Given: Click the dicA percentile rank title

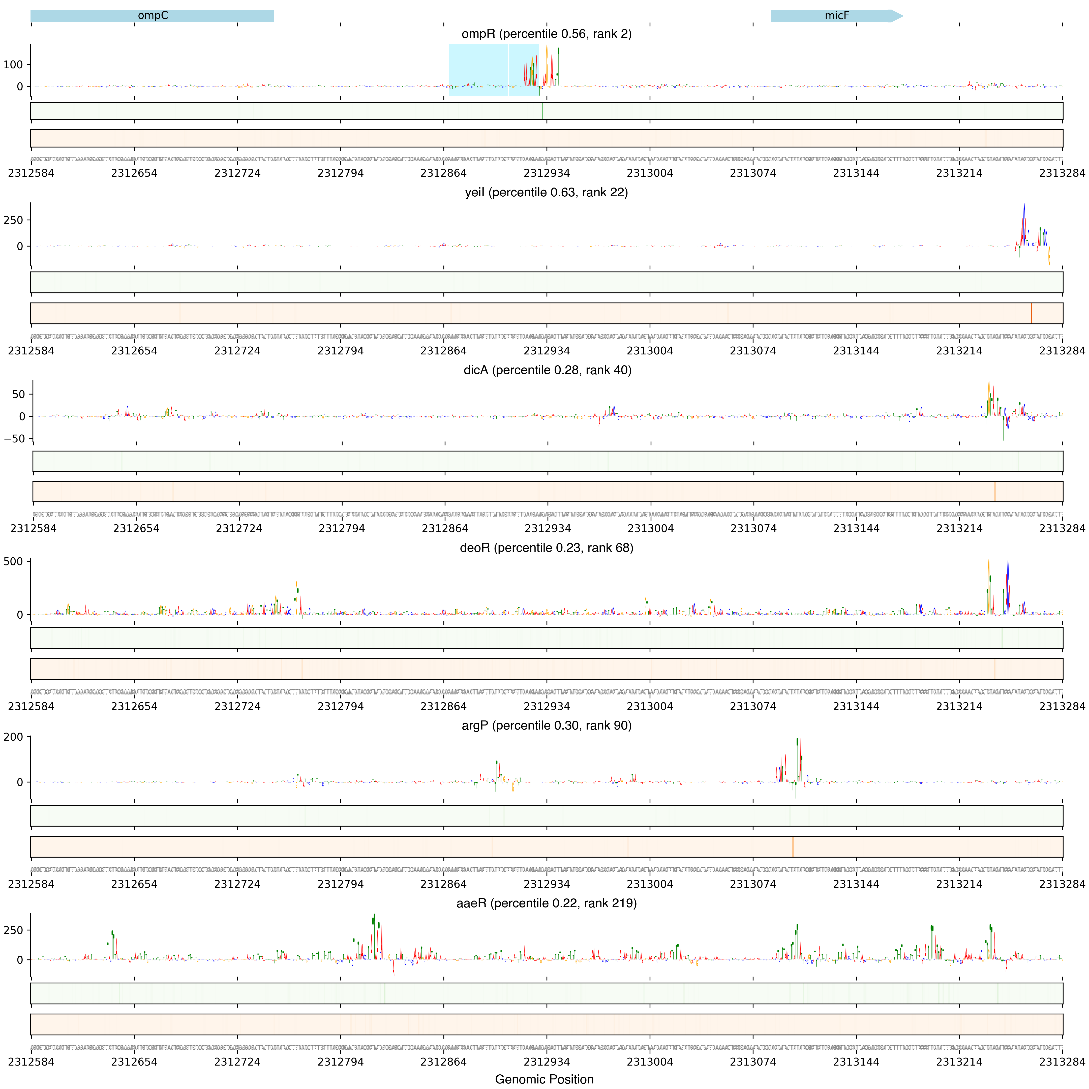Looking at the screenshot, I should [547, 370].
